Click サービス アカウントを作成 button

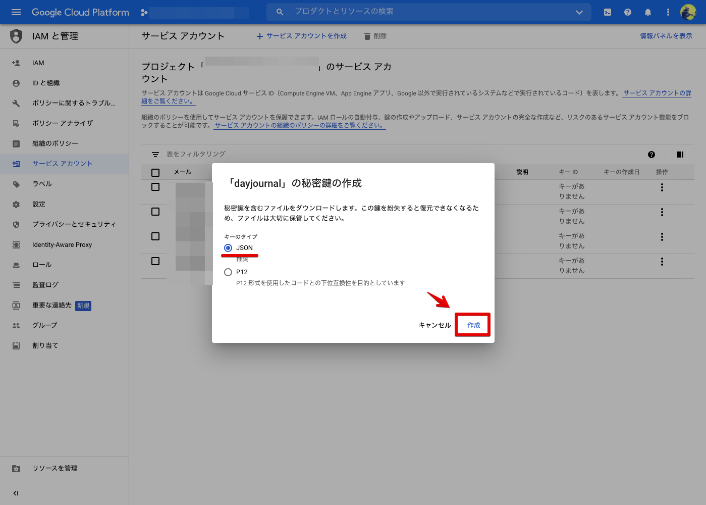click(x=301, y=36)
